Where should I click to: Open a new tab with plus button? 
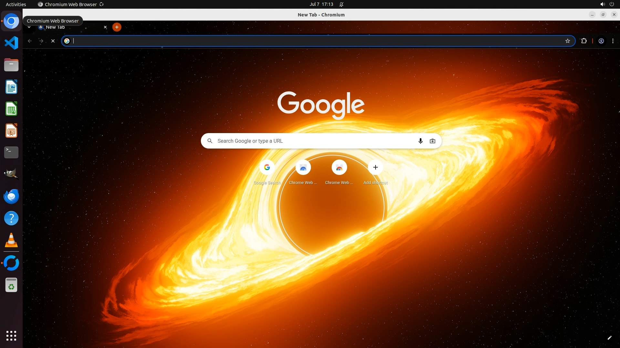[117, 27]
